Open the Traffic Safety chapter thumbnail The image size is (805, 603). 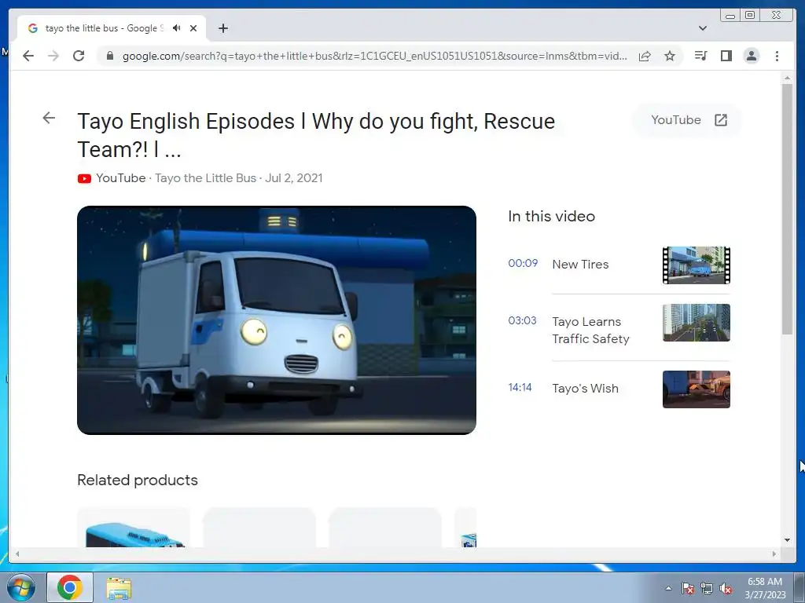[697, 323]
